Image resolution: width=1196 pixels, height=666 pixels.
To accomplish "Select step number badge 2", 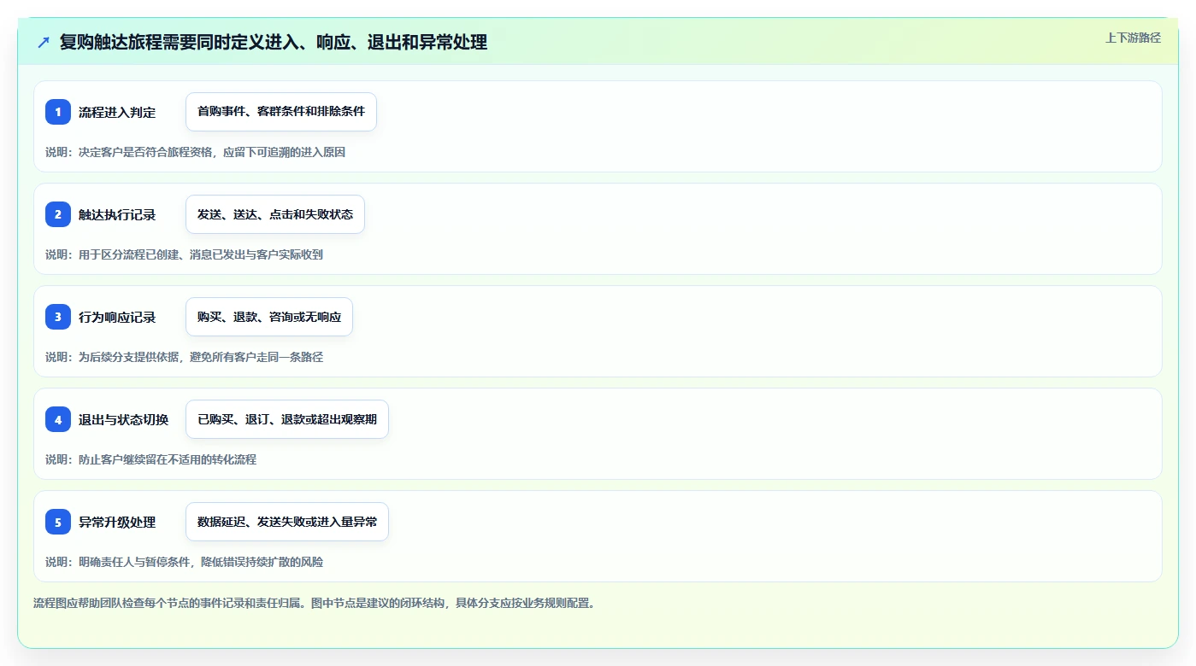I will pos(58,214).
